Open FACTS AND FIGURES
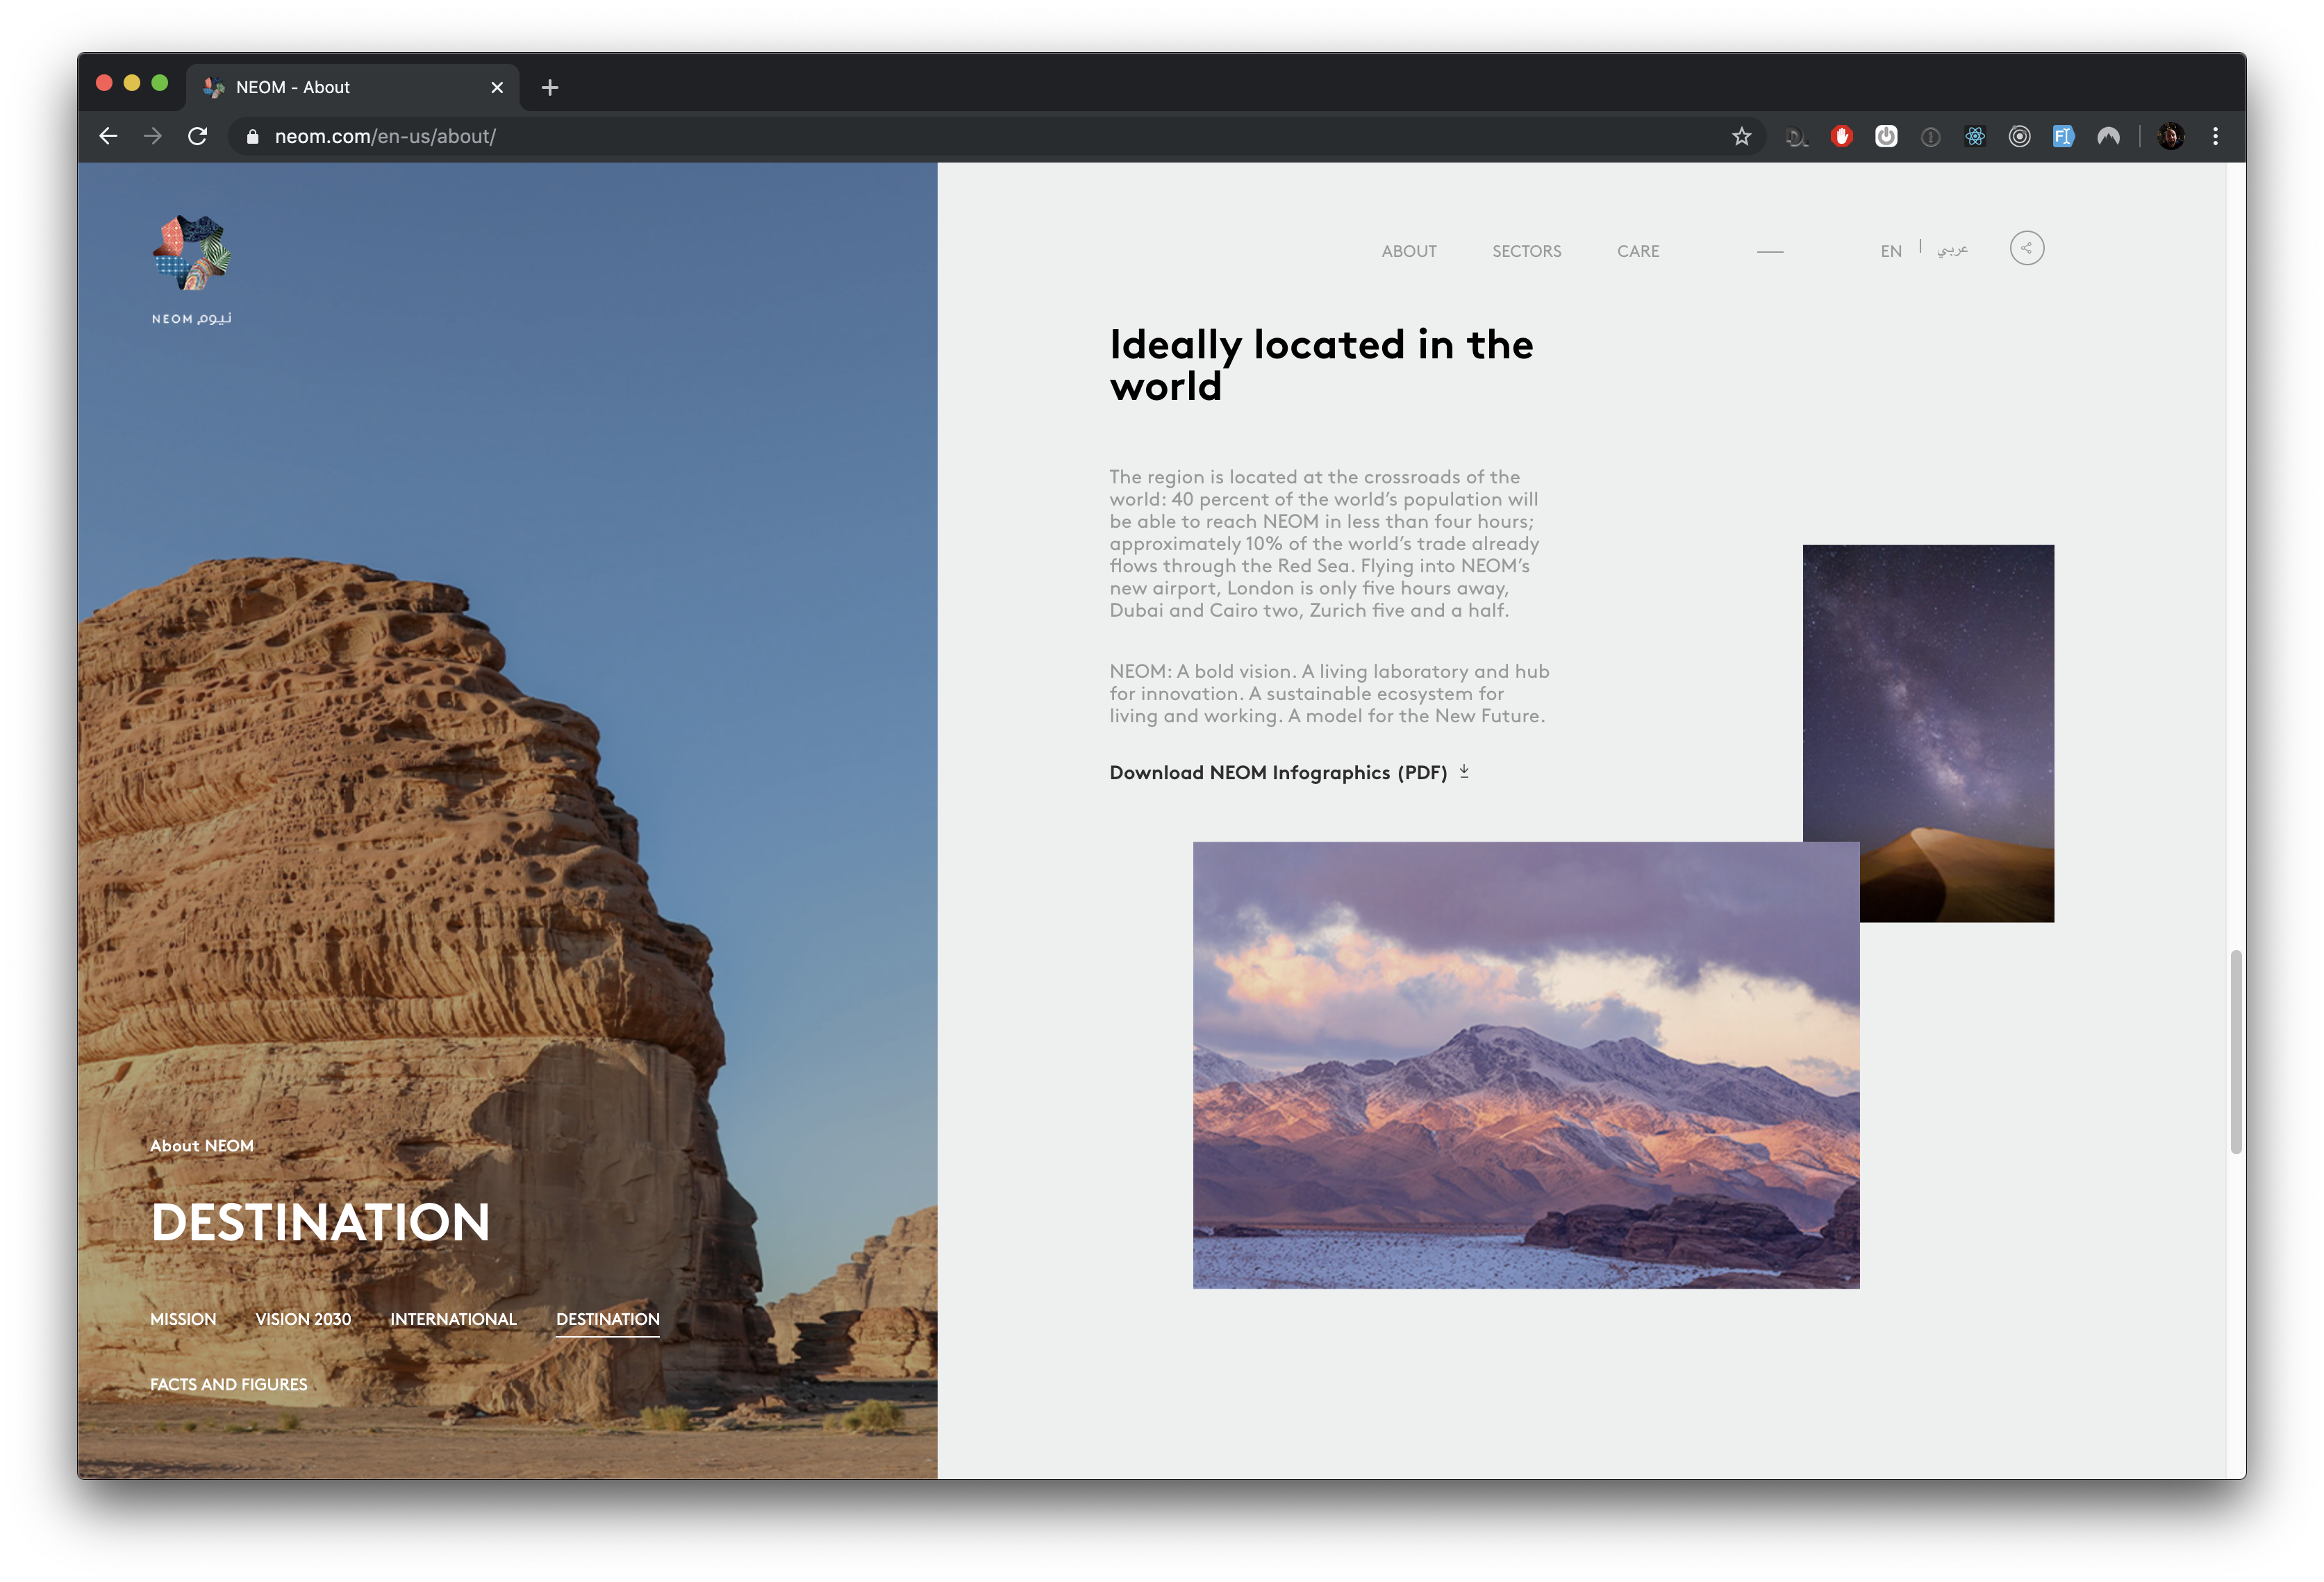 228,1384
